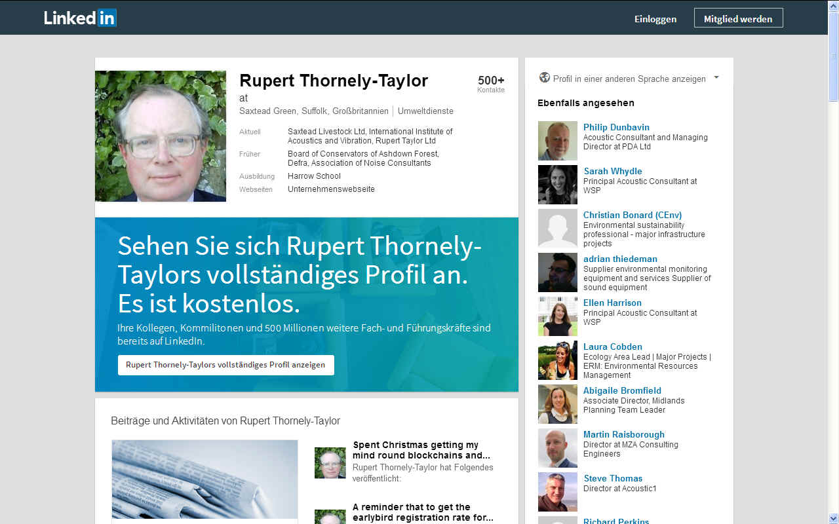The width and height of the screenshot is (839, 524).
Task: Open 'Spent Christmas getting my mind round blockchains' post
Action: click(421, 450)
